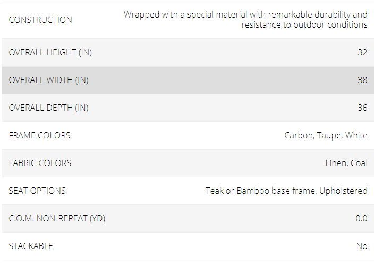
Task: Click the STACKABLE label
Action: click(x=31, y=246)
